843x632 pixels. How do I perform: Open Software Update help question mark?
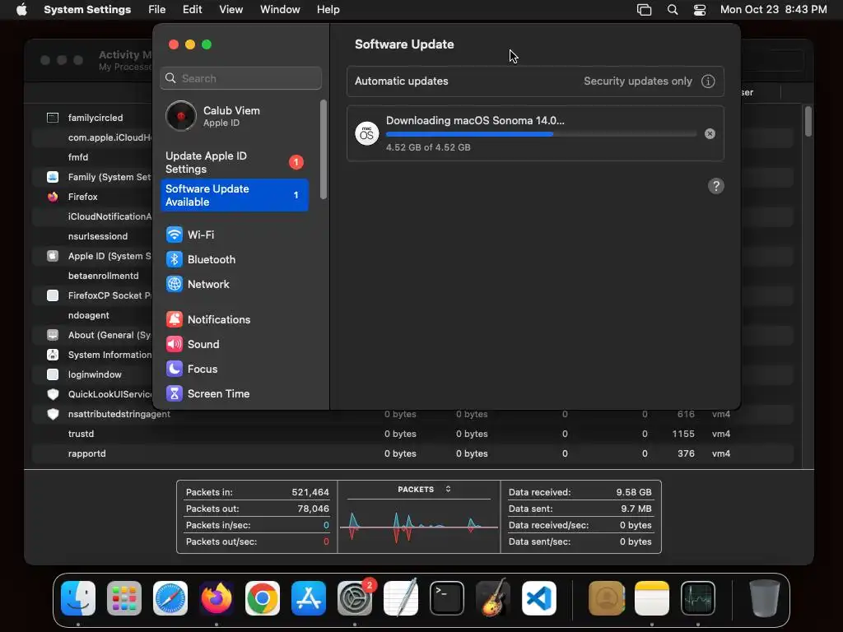pyautogui.click(x=715, y=186)
